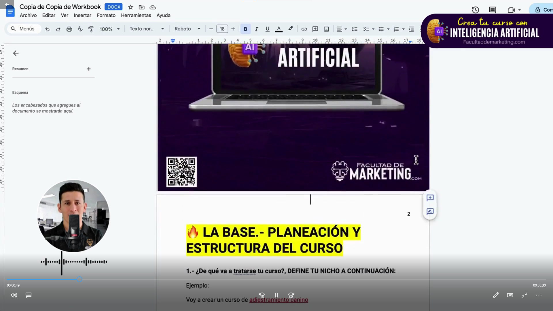Toggle video captions icon
Screen dimensions: 553x311
tap(29, 295)
